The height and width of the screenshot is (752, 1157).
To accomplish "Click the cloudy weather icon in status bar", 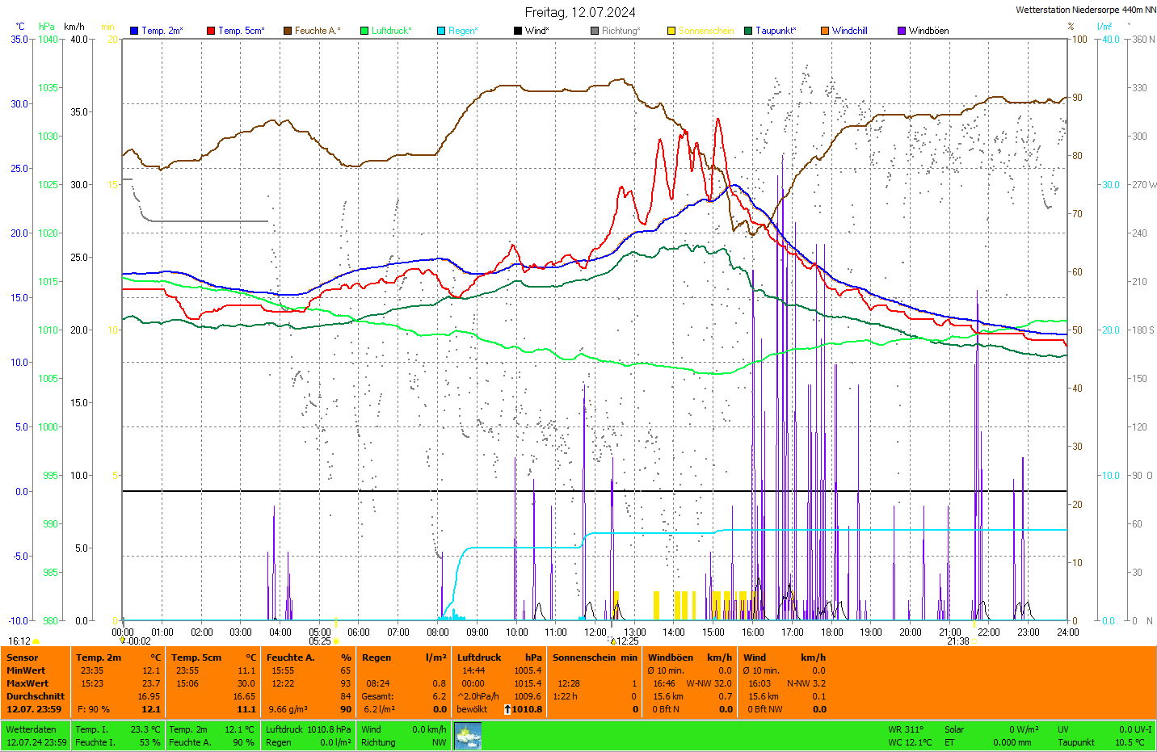I will [x=468, y=736].
